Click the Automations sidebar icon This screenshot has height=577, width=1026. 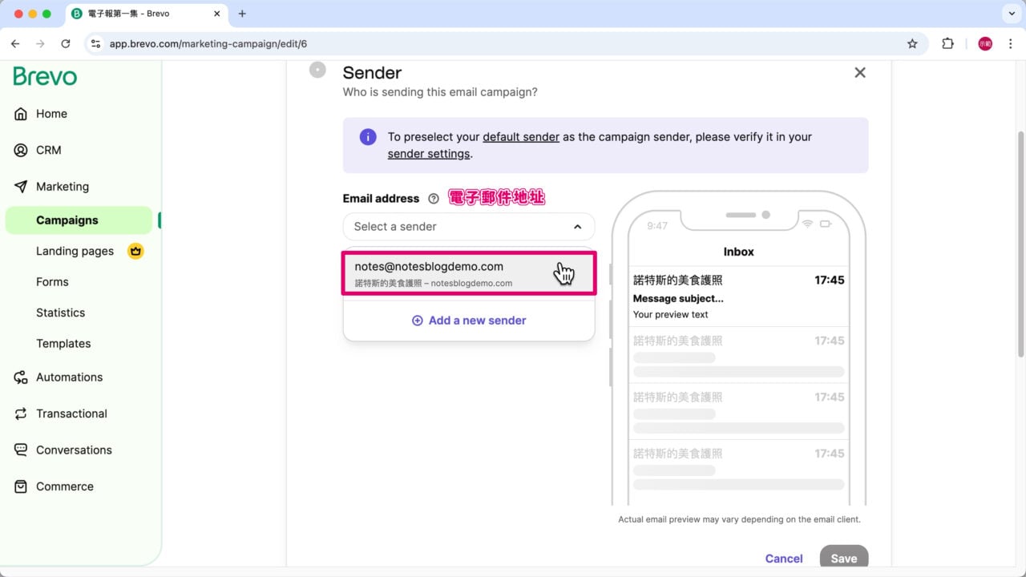tap(21, 377)
